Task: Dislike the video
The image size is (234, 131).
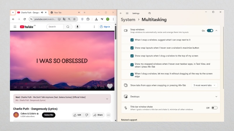Action: tap(87, 115)
